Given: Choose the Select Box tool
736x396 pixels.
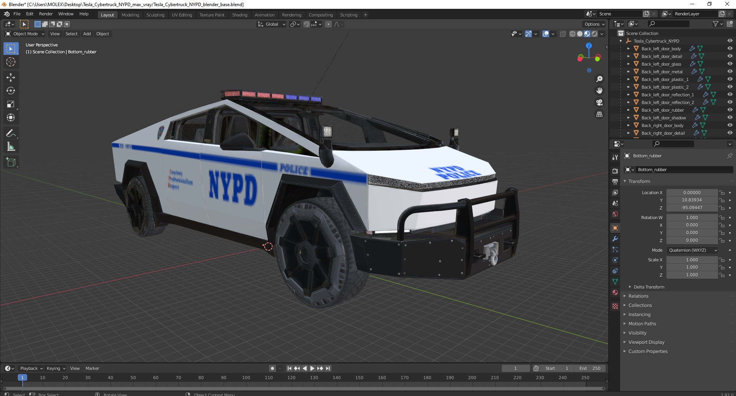Looking at the screenshot, I should (11, 49).
